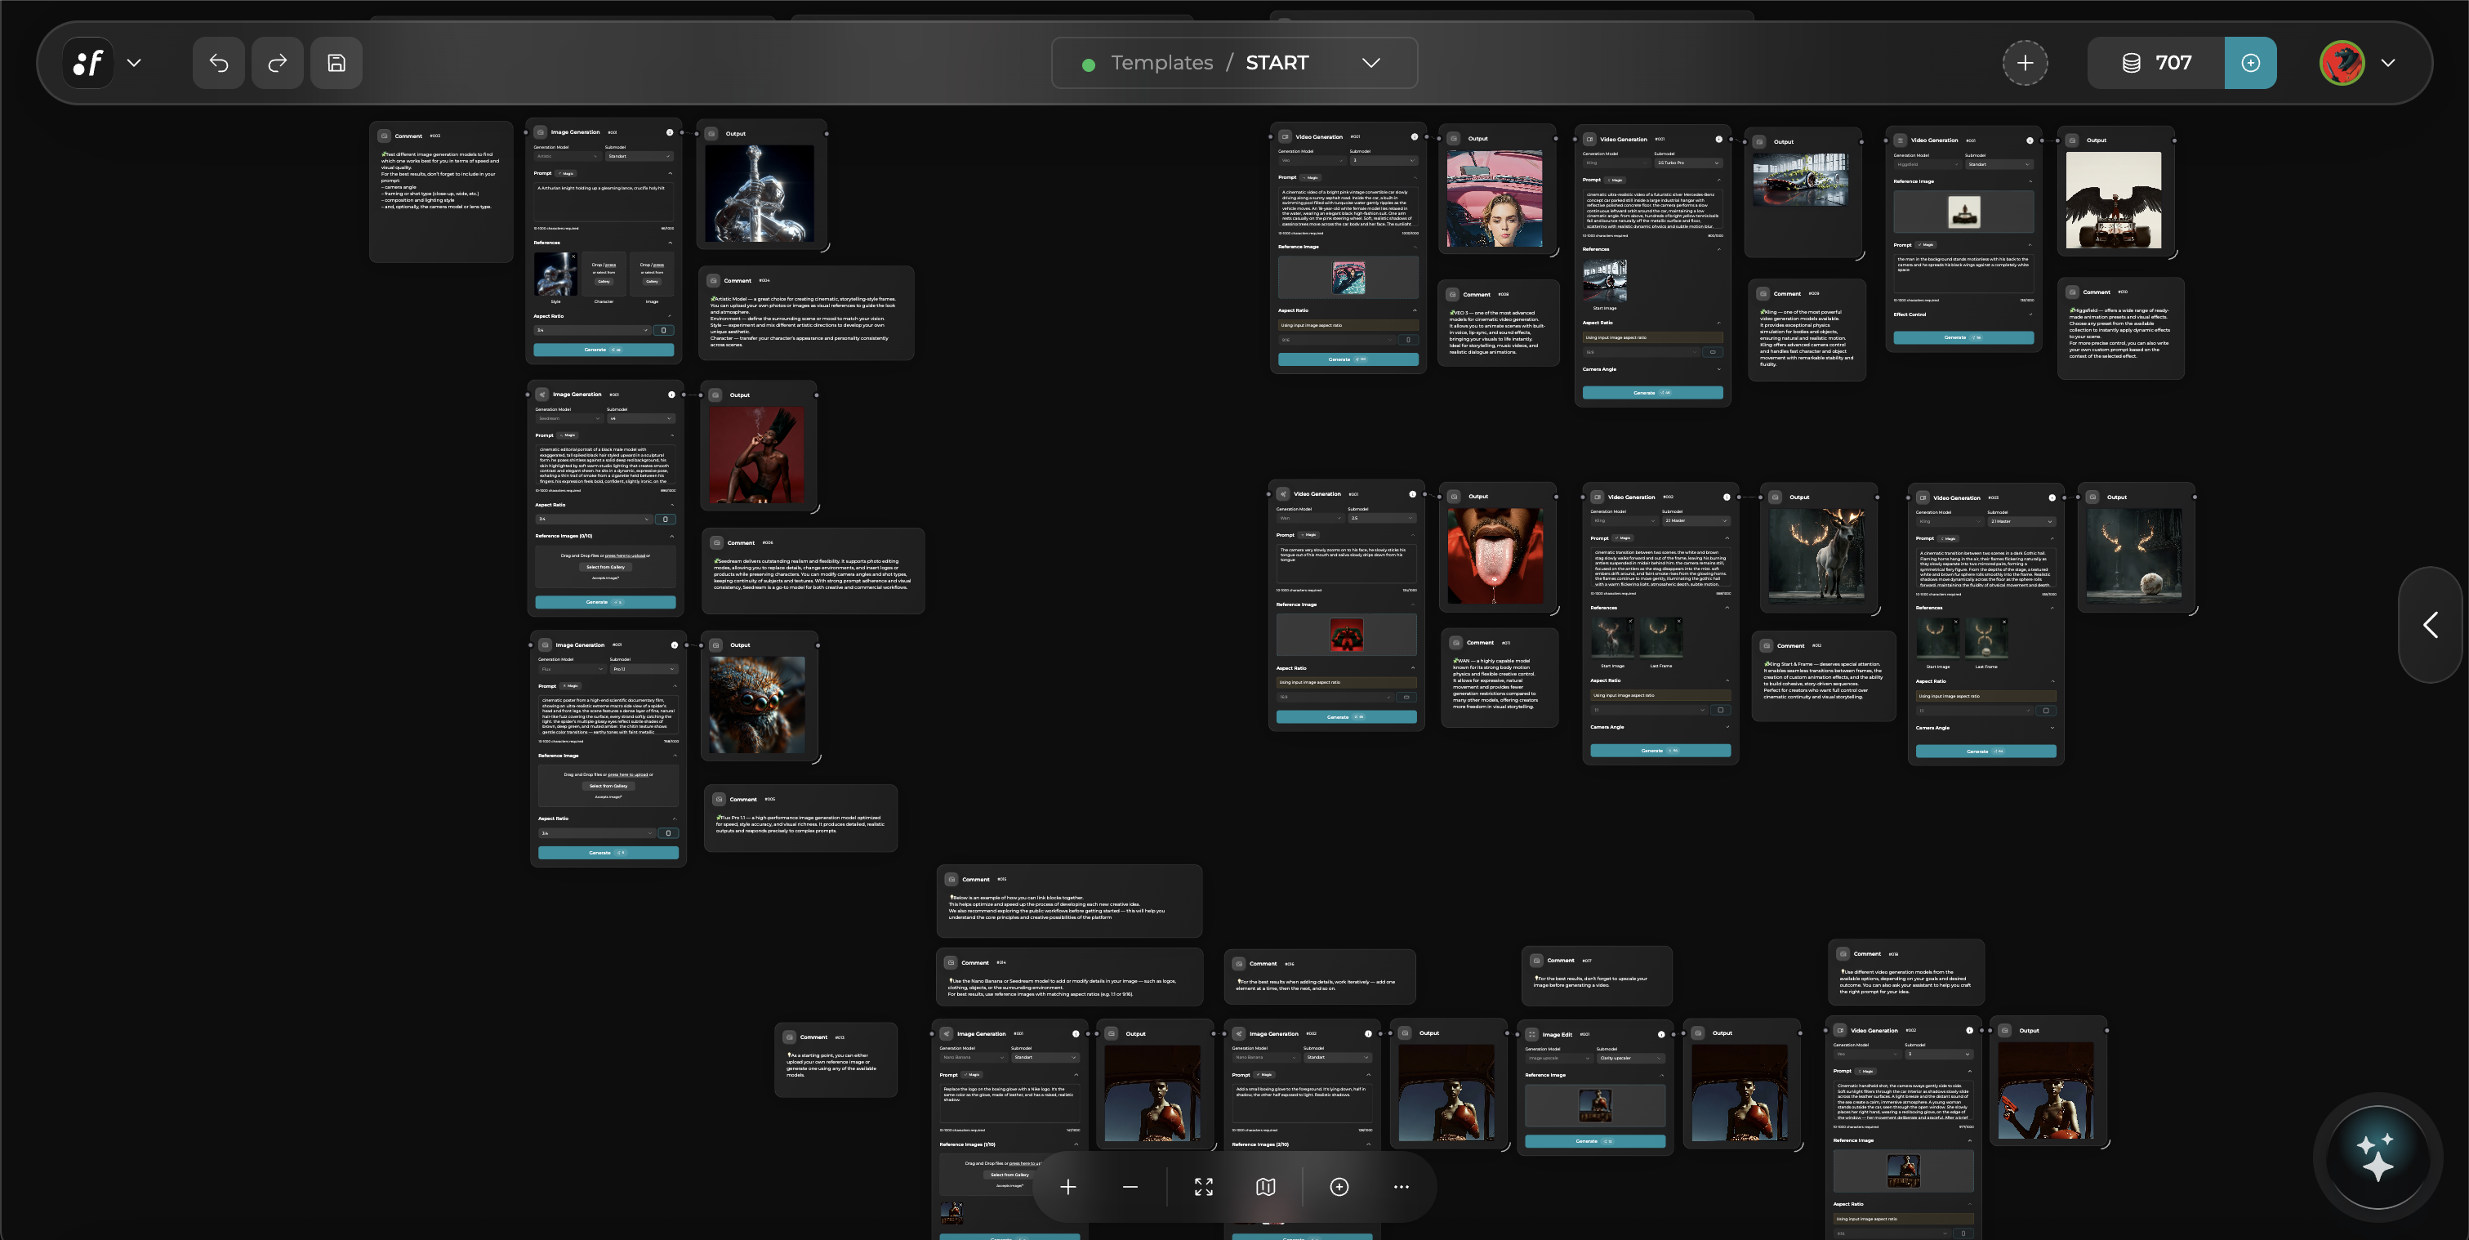Collapse the References section on Image Generation #001
This screenshot has width=2469, height=1240.
coord(670,243)
